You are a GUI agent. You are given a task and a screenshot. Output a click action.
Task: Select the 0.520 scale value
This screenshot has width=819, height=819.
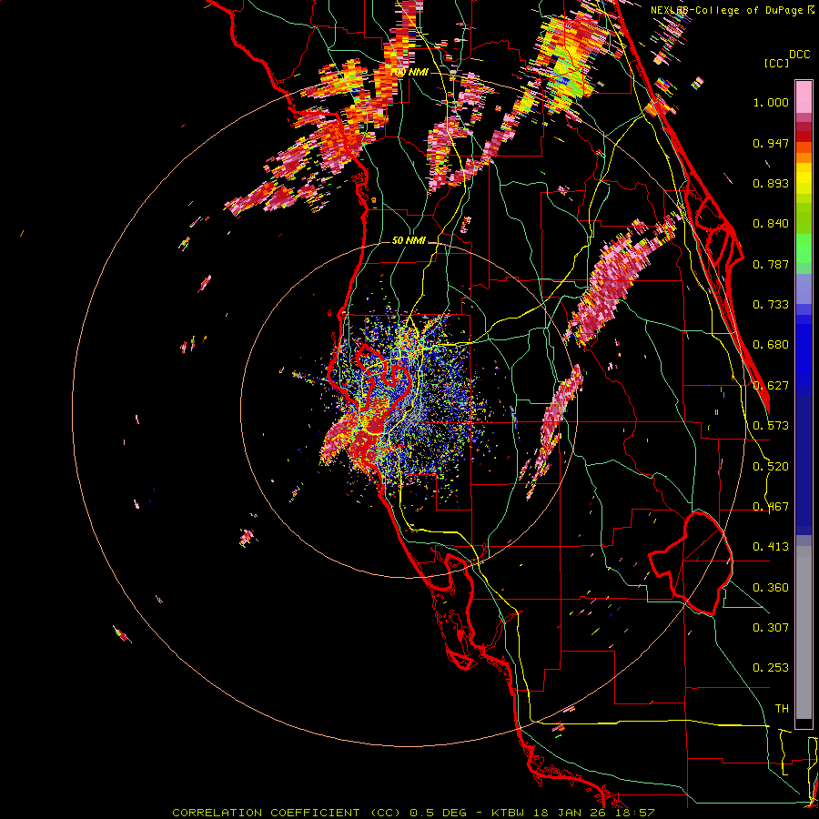click(x=771, y=466)
